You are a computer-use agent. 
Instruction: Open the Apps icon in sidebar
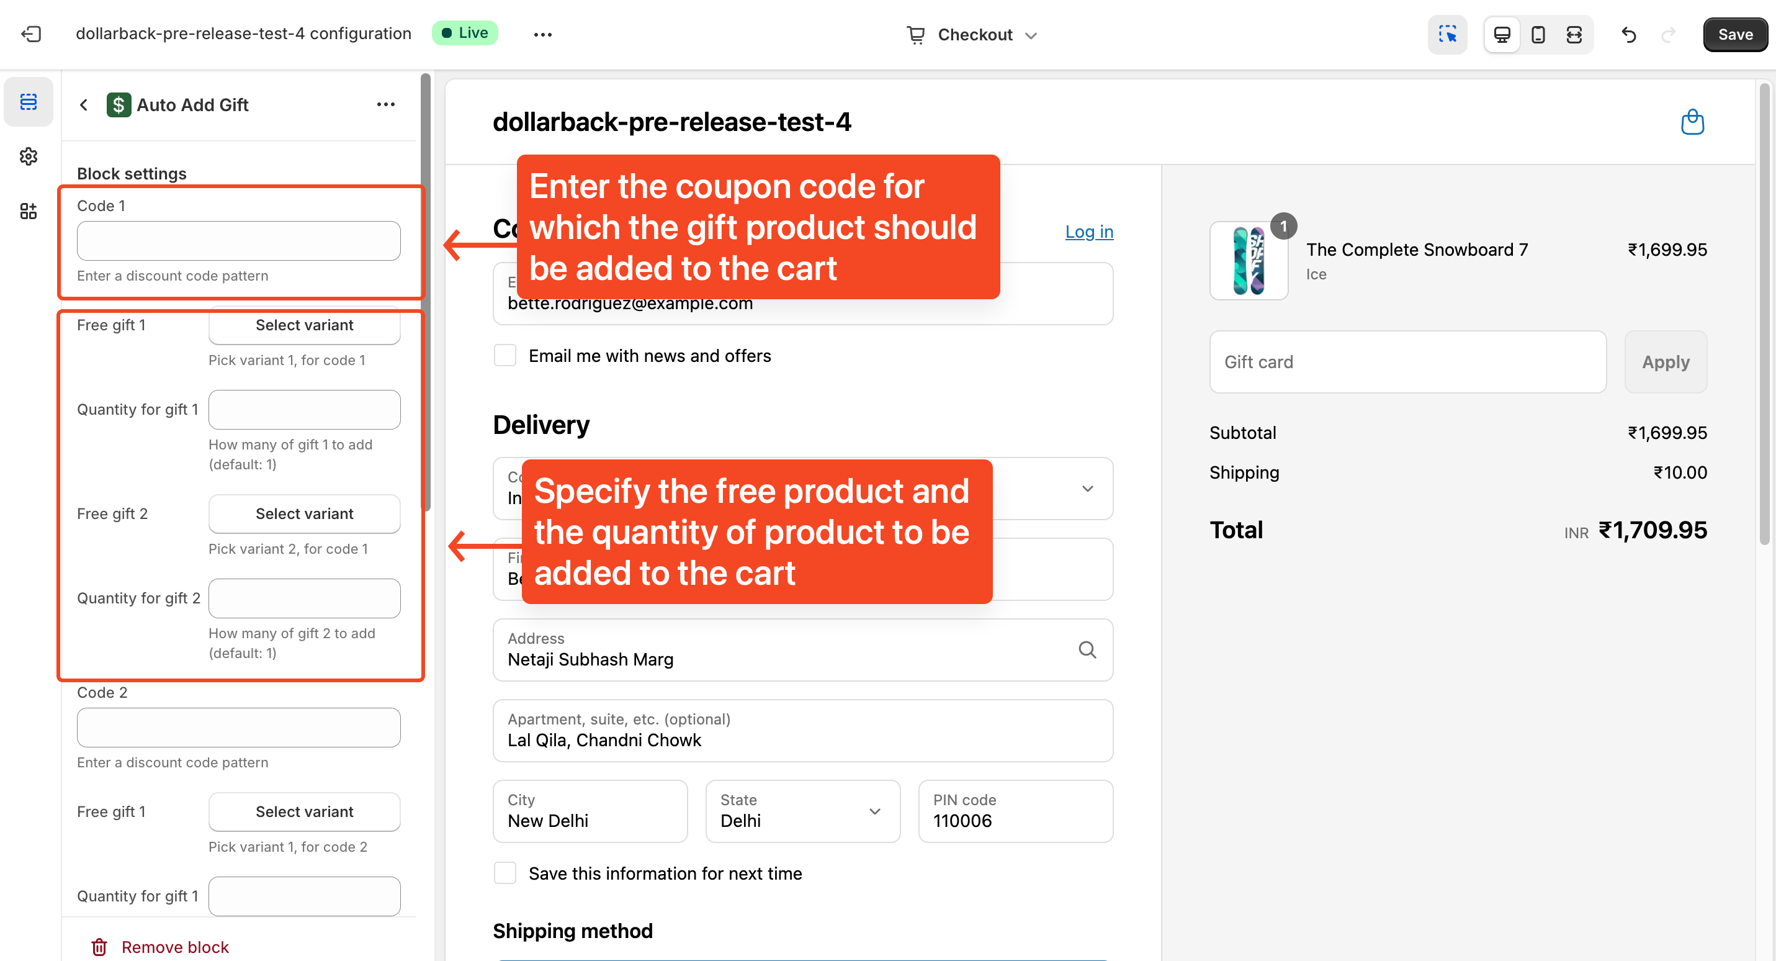(x=29, y=211)
